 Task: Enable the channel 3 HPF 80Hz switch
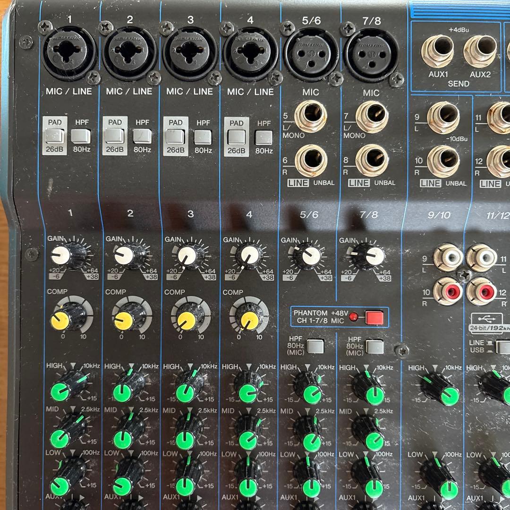[203, 136]
